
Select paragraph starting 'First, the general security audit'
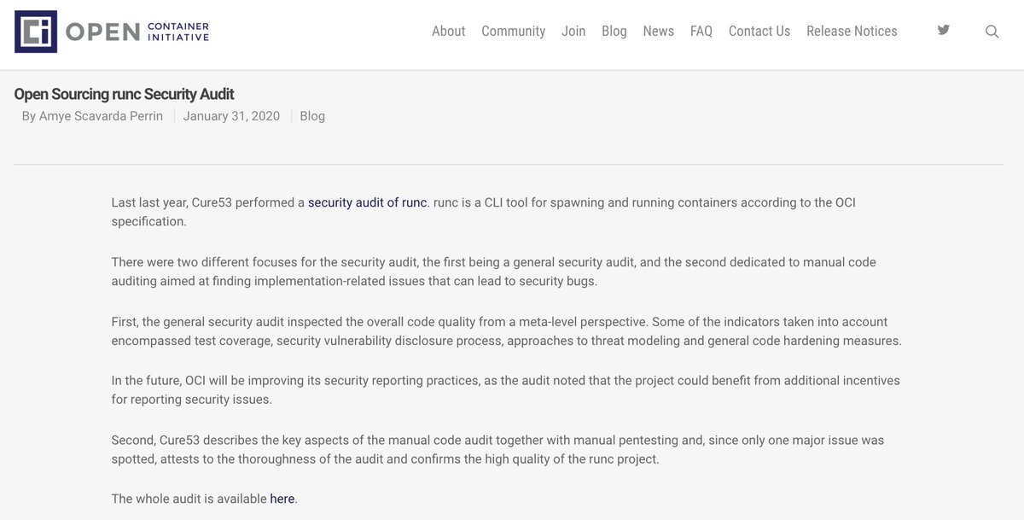tap(506, 331)
